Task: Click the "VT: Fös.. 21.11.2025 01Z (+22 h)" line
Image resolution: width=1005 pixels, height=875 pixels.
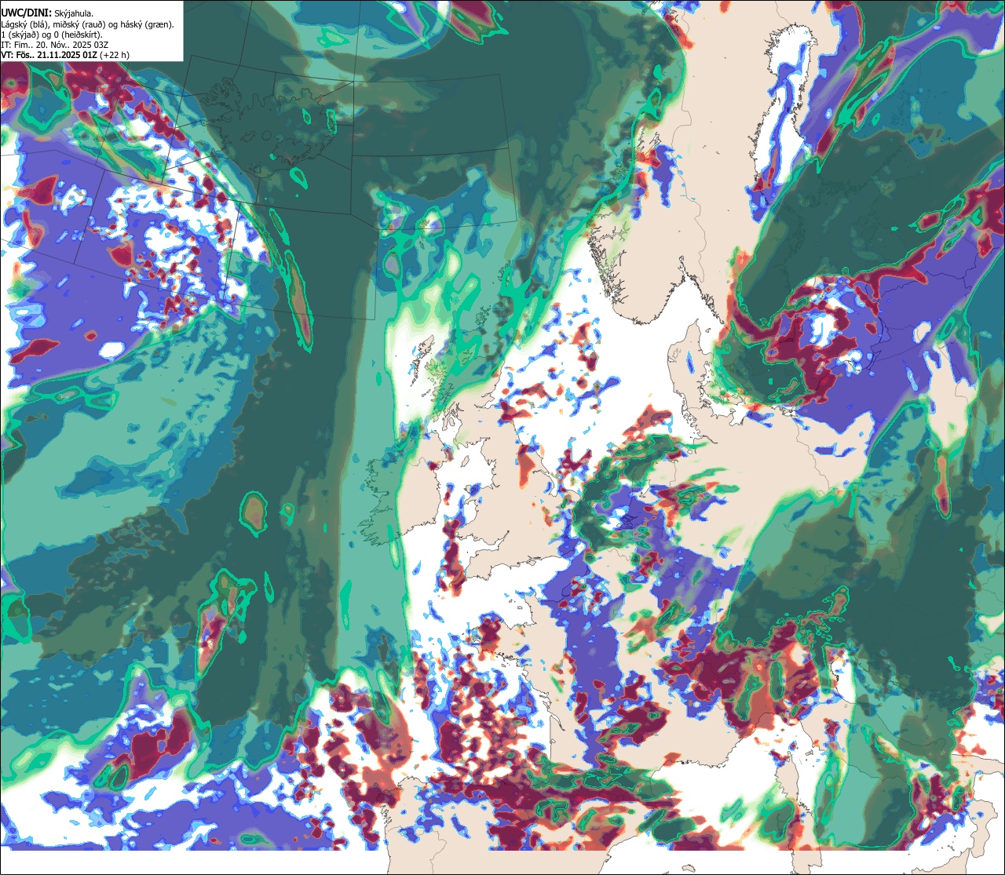Action: click(x=66, y=55)
